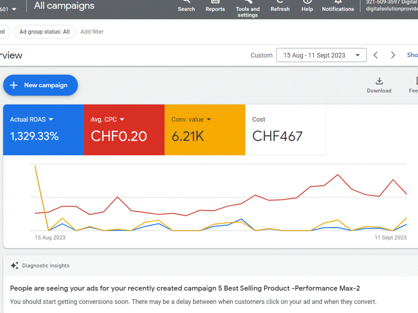Click the Custom date label
This screenshot has width=418, height=313.
coord(261,56)
